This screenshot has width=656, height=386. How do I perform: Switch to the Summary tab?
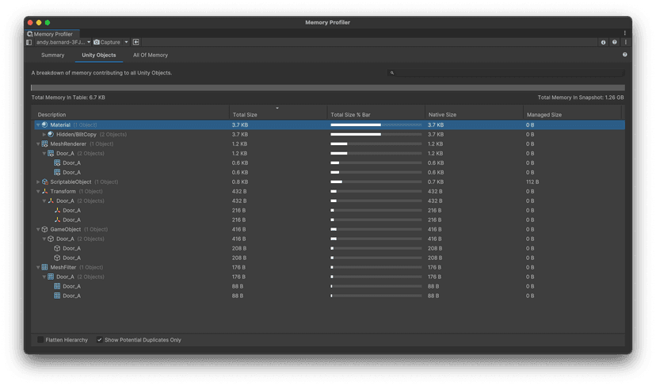[x=52, y=55]
